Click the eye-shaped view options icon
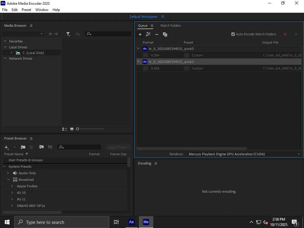304x228 pixels. pyautogui.click(x=78, y=34)
